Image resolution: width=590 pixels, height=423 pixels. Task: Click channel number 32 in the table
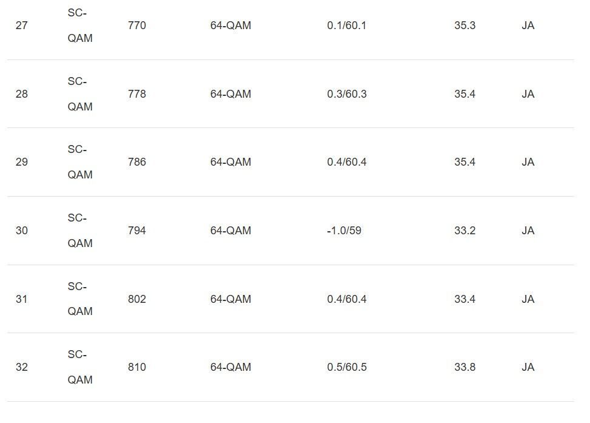tap(21, 367)
